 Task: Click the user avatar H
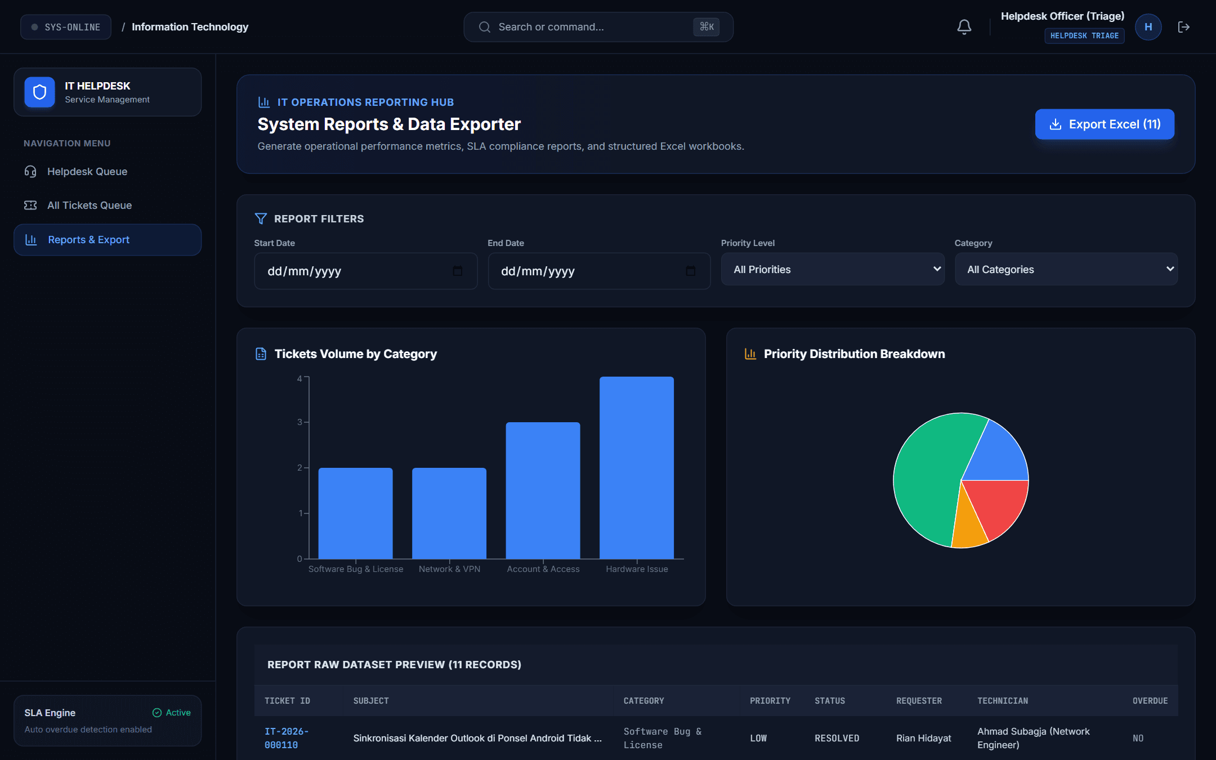point(1148,27)
